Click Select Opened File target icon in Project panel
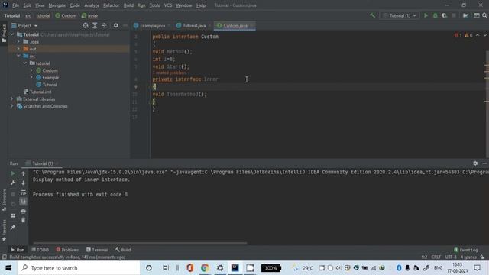 coord(86,25)
